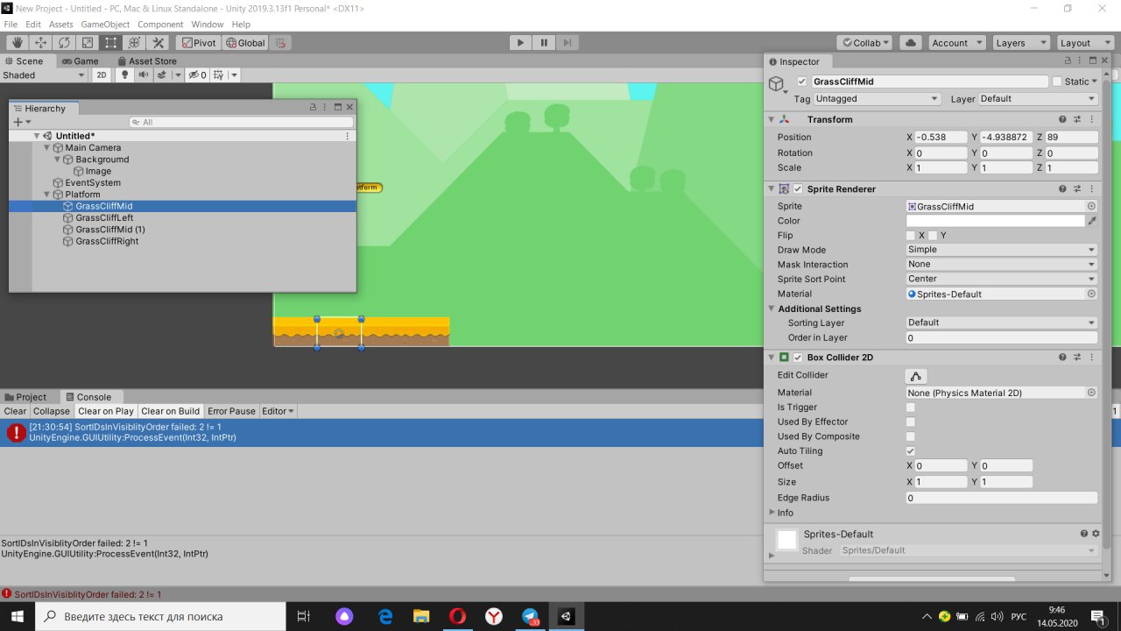This screenshot has width=1121, height=631.
Task: Open Unity app in Windows taskbar
Action: point(567,616)
